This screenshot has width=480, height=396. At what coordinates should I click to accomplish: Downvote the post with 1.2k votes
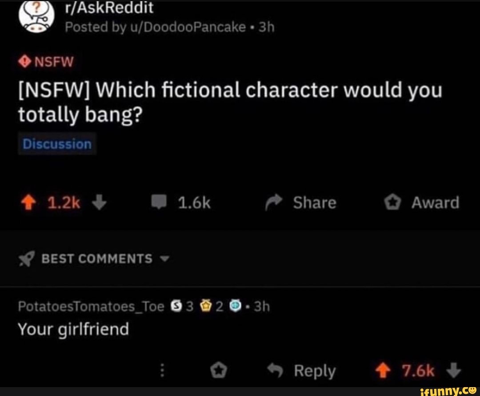tap(100, 202)
